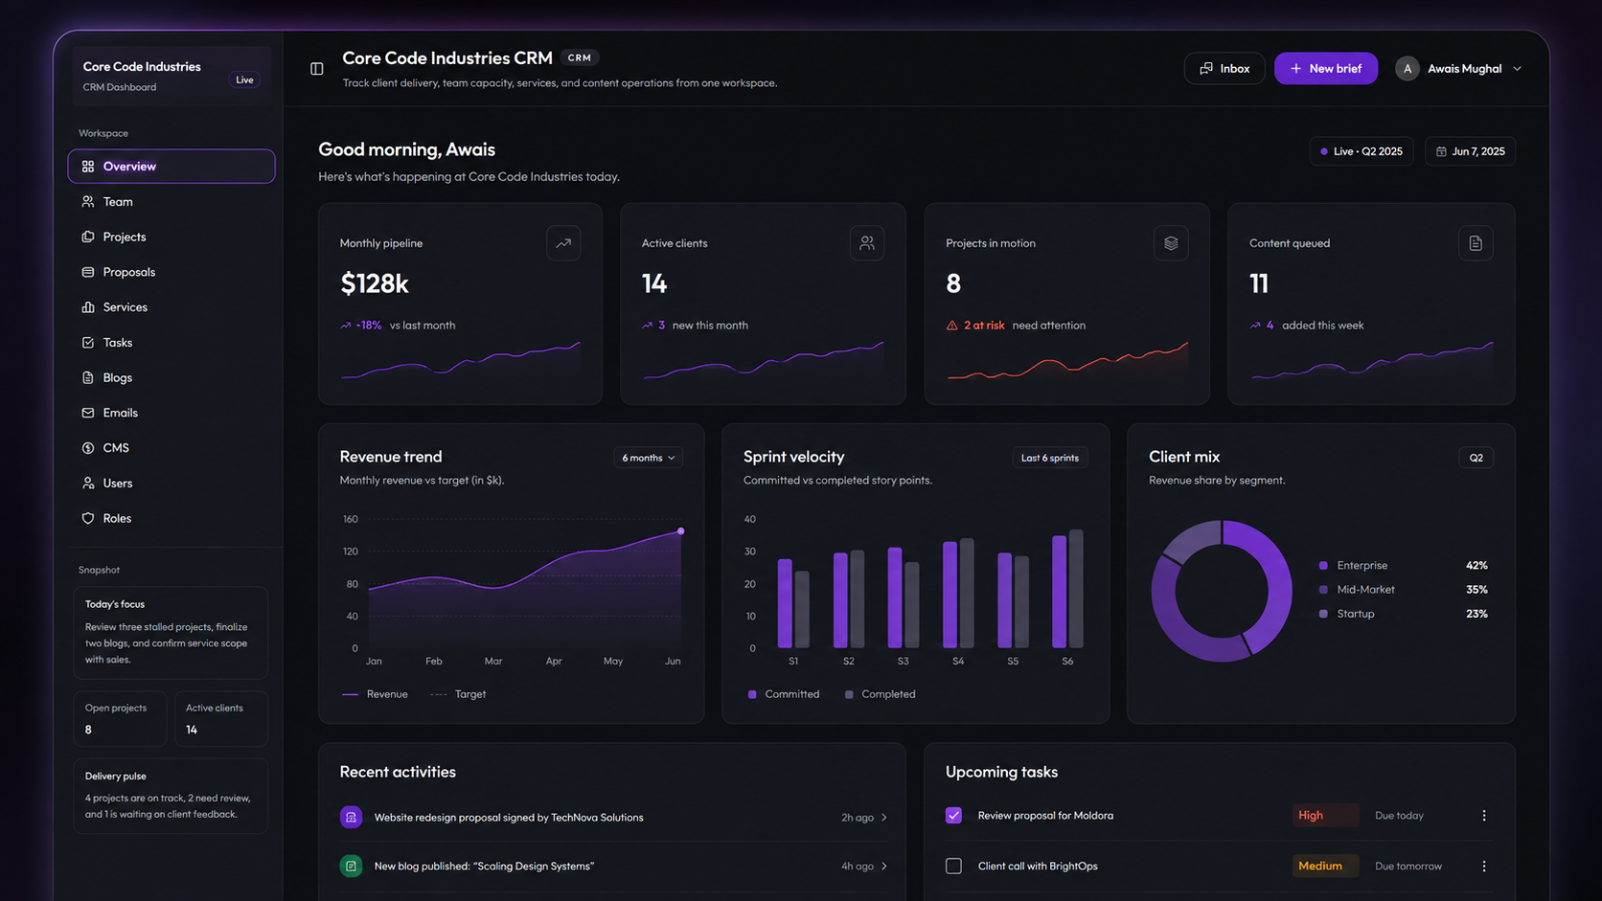The width and height of the screenshot is (1602, 901).
Task: Click the blog published activity icon
Action: pyautogui.click(x=352, y=867)
